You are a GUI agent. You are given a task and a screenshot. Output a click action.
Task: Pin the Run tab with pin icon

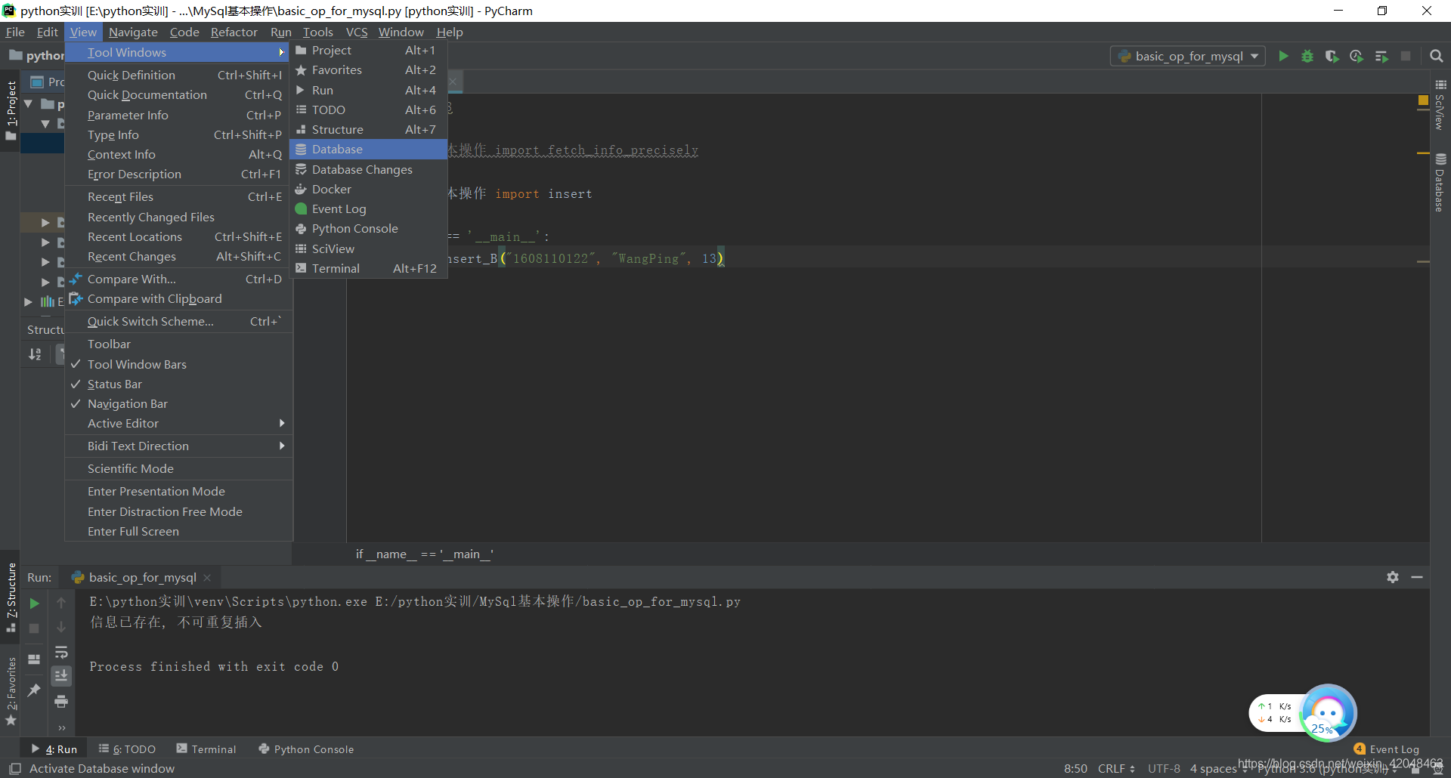(34, 690)
